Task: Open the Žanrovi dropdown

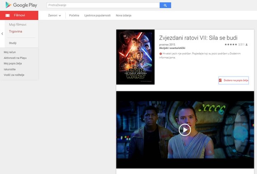Action: pyautogui.click(x=54, y=15)
